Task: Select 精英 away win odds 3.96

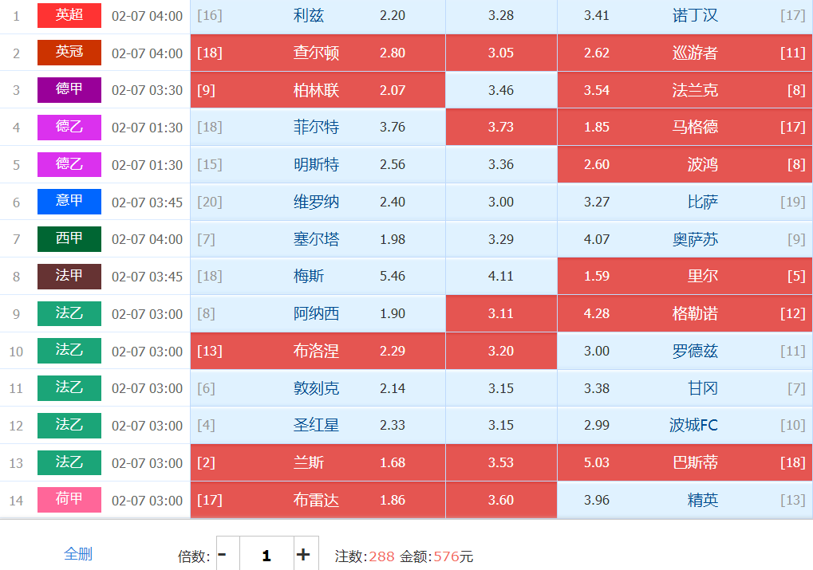Action: (685, 501)
